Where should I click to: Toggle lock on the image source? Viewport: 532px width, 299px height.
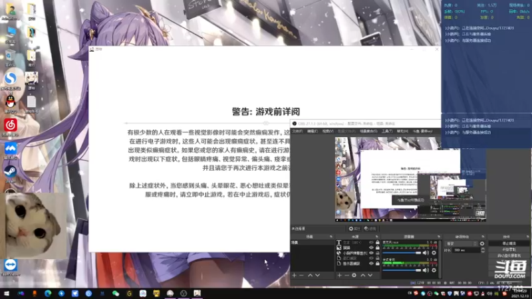(378, 248)
